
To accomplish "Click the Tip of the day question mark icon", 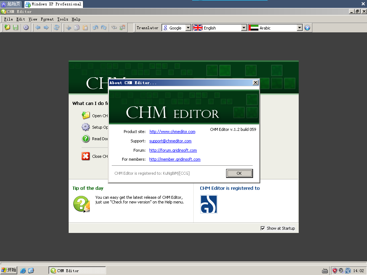I will pyautogui.click(x=82, y=204).
